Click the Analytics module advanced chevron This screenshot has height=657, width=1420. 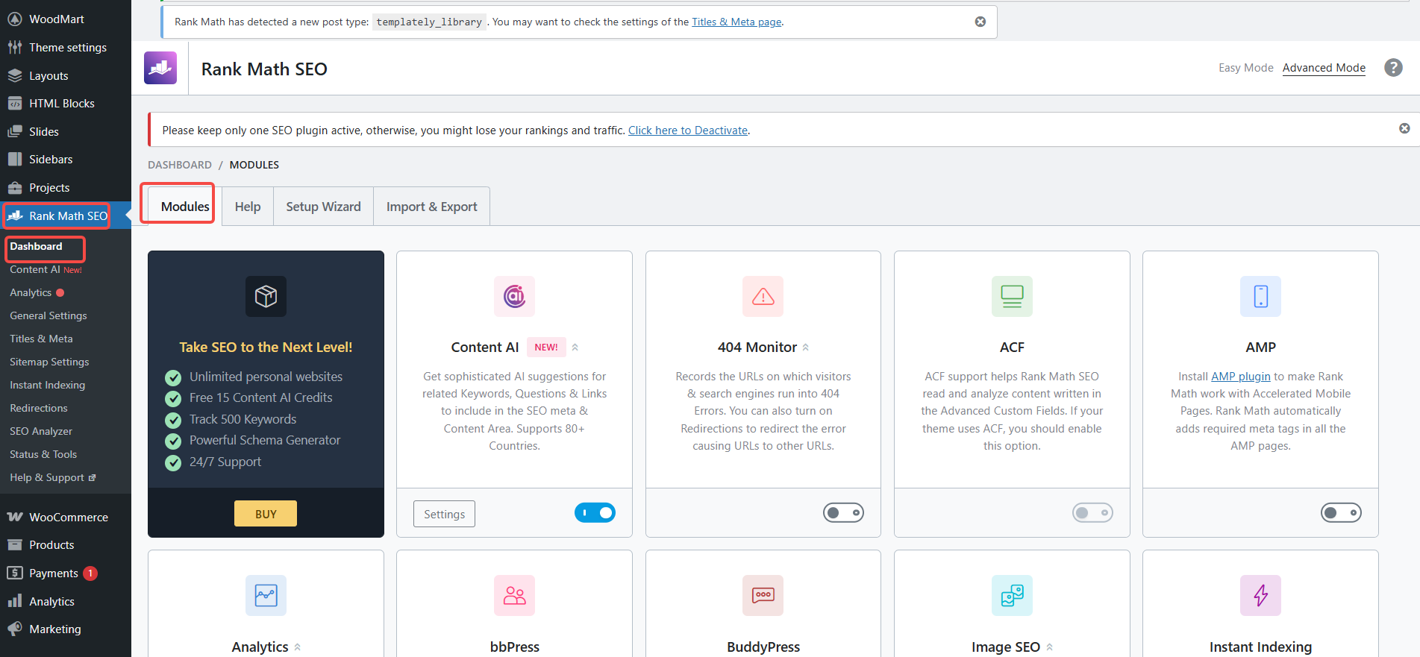pos(297,647)
